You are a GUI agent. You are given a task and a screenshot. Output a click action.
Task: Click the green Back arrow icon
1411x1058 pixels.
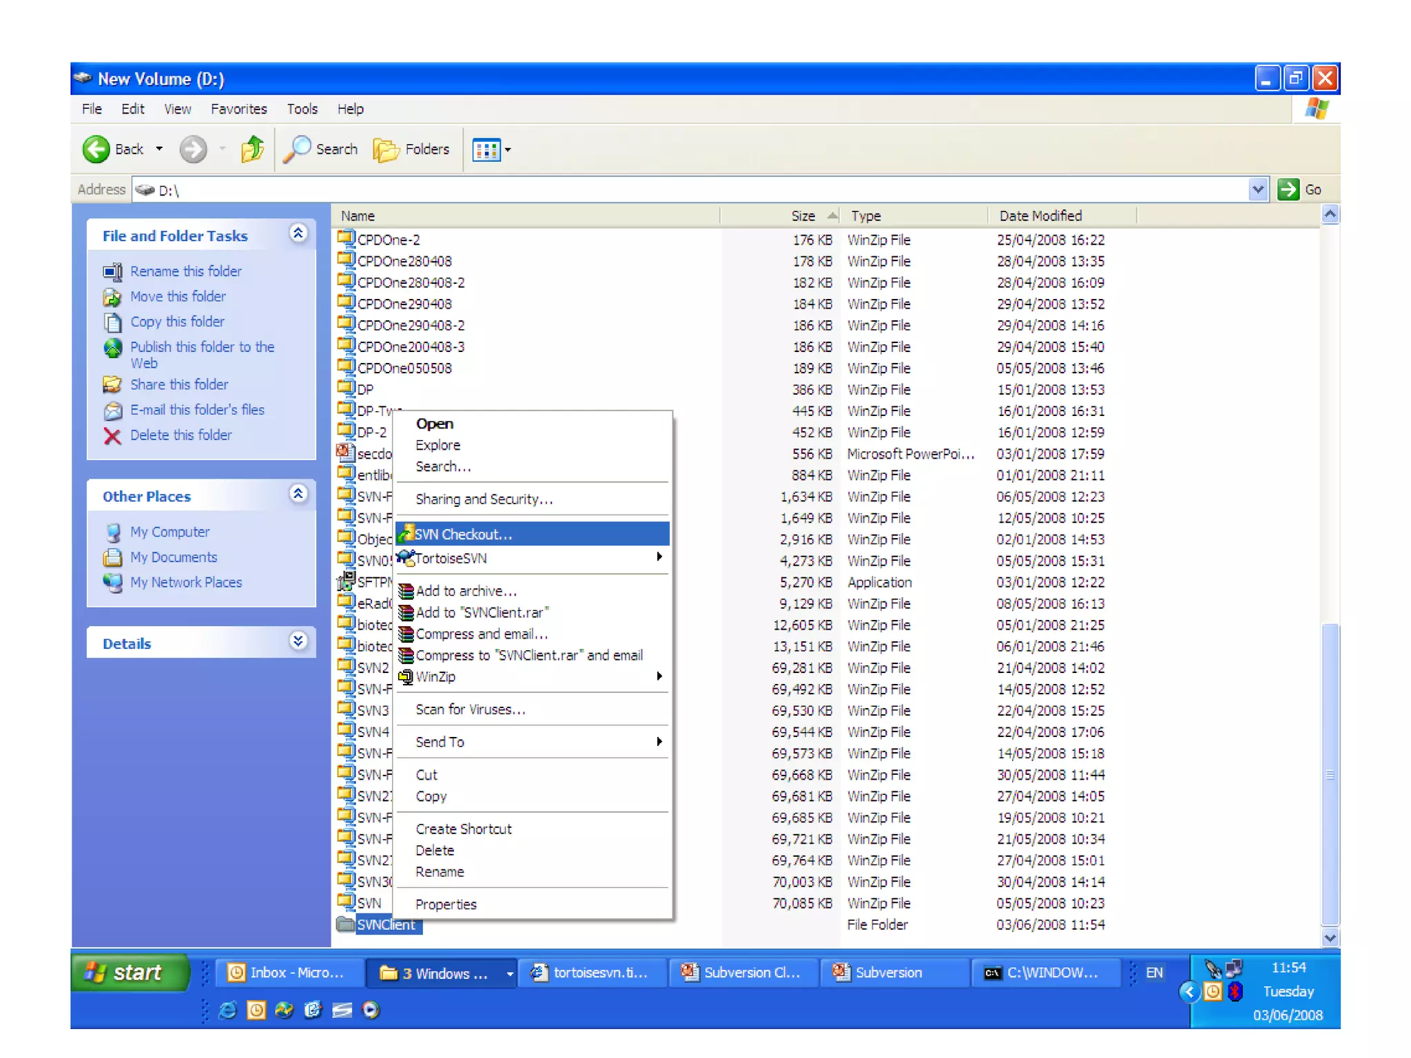(x=96, y=149)
